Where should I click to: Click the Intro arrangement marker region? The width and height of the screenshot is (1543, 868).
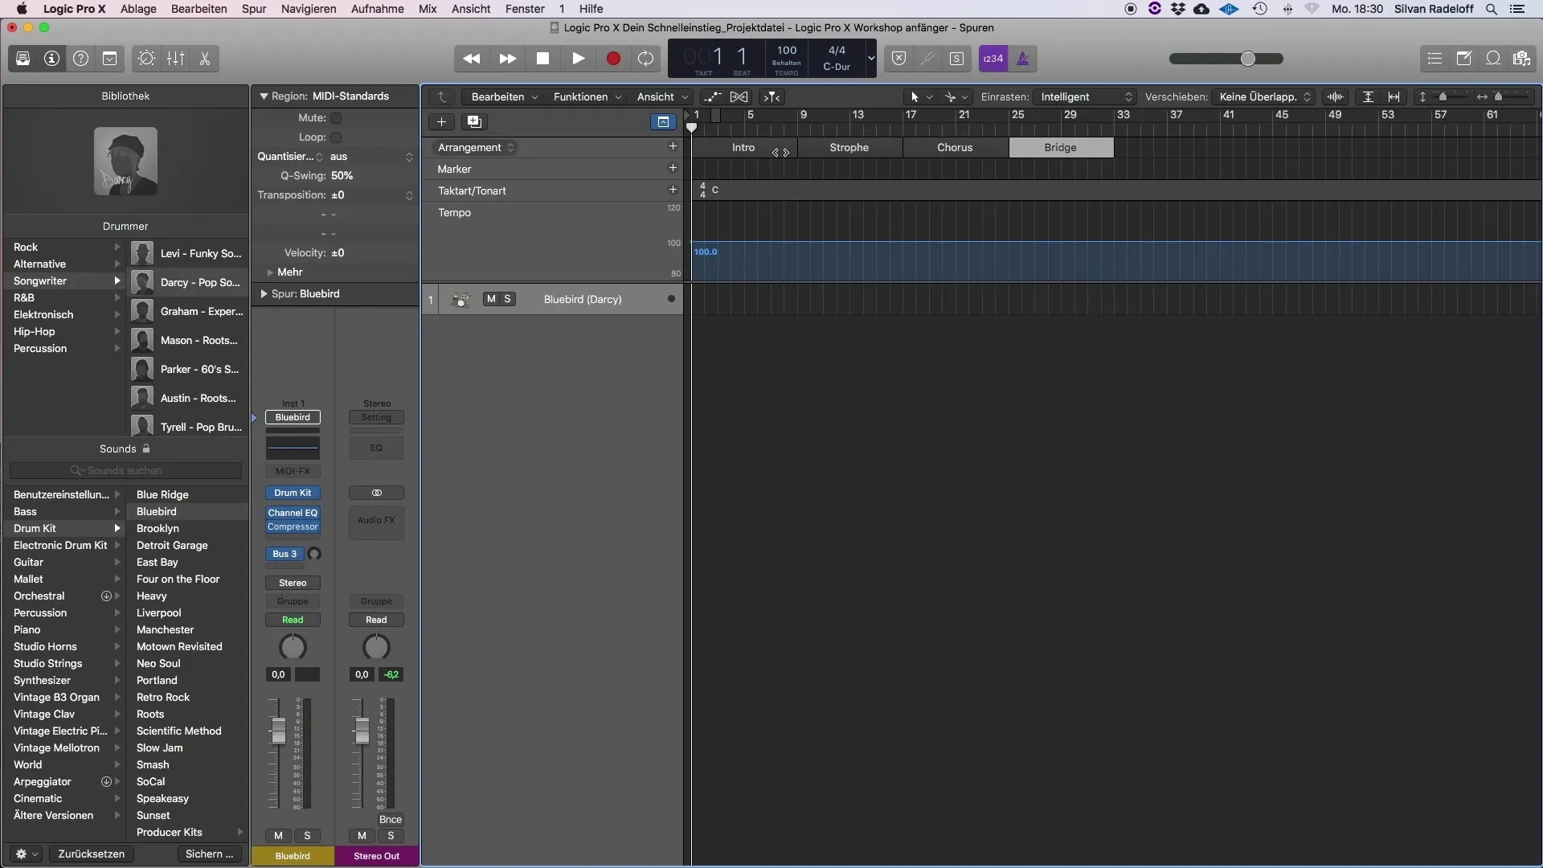click(x=742, y=147)
